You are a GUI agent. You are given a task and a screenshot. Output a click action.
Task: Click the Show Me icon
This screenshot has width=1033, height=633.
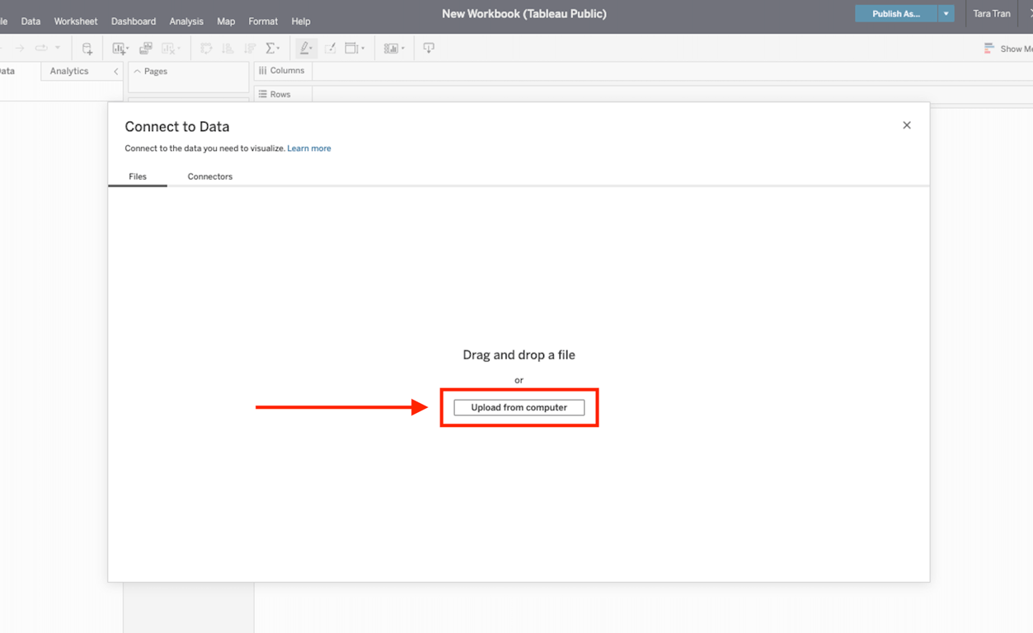click(x=989, y=49)
